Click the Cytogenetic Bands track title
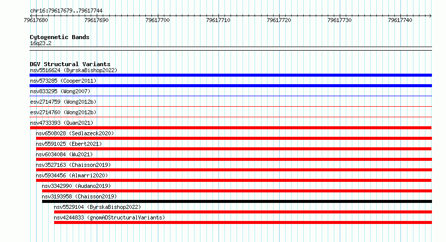446x242 pixels. tap(60, 37)
